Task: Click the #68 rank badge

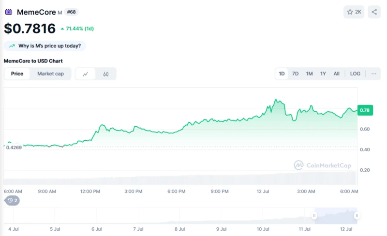Action: coord(71,12)
